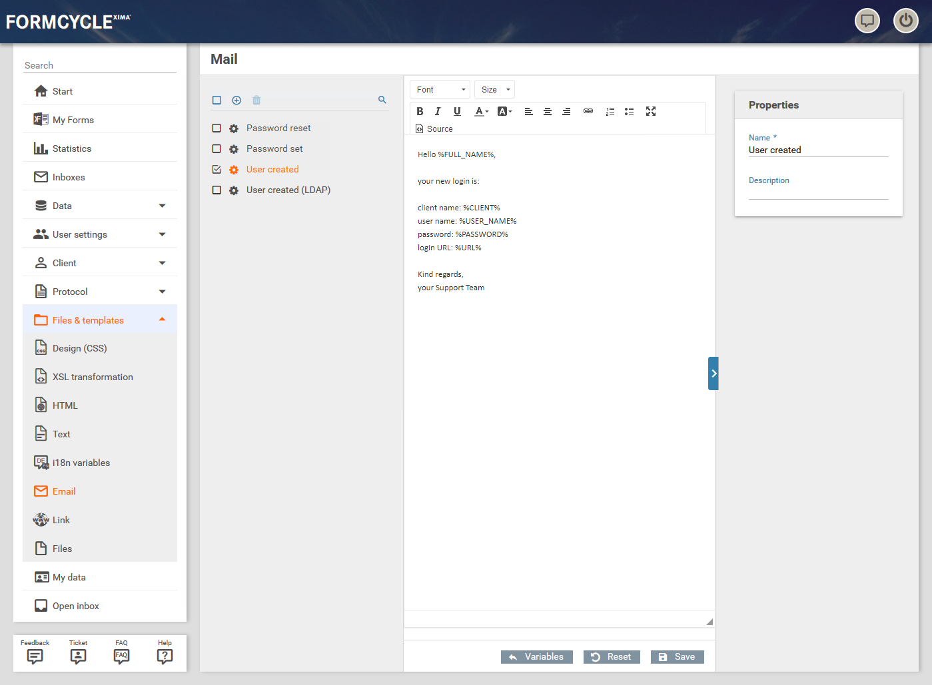Expand the Protocol menu
Viewport: 932px width, 685px height.
click(100, 292)
